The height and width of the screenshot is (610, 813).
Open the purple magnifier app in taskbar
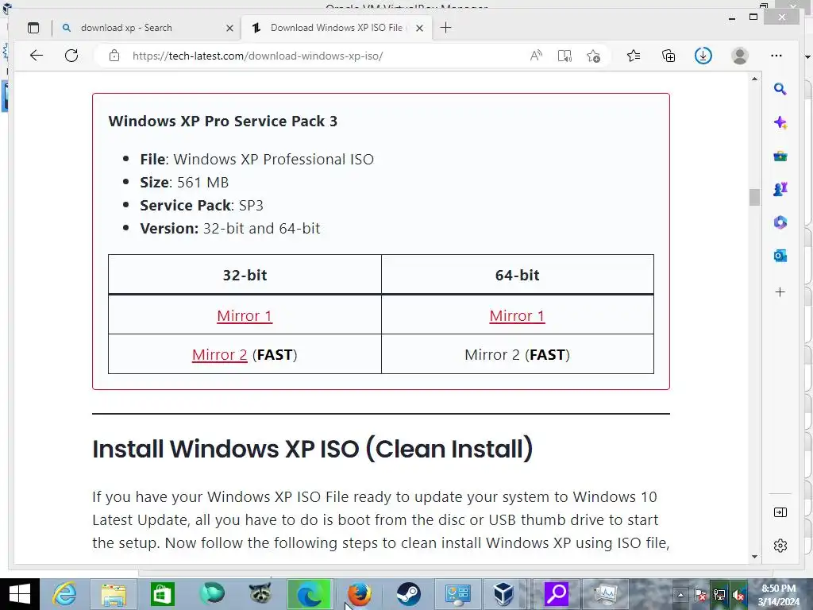557,594
